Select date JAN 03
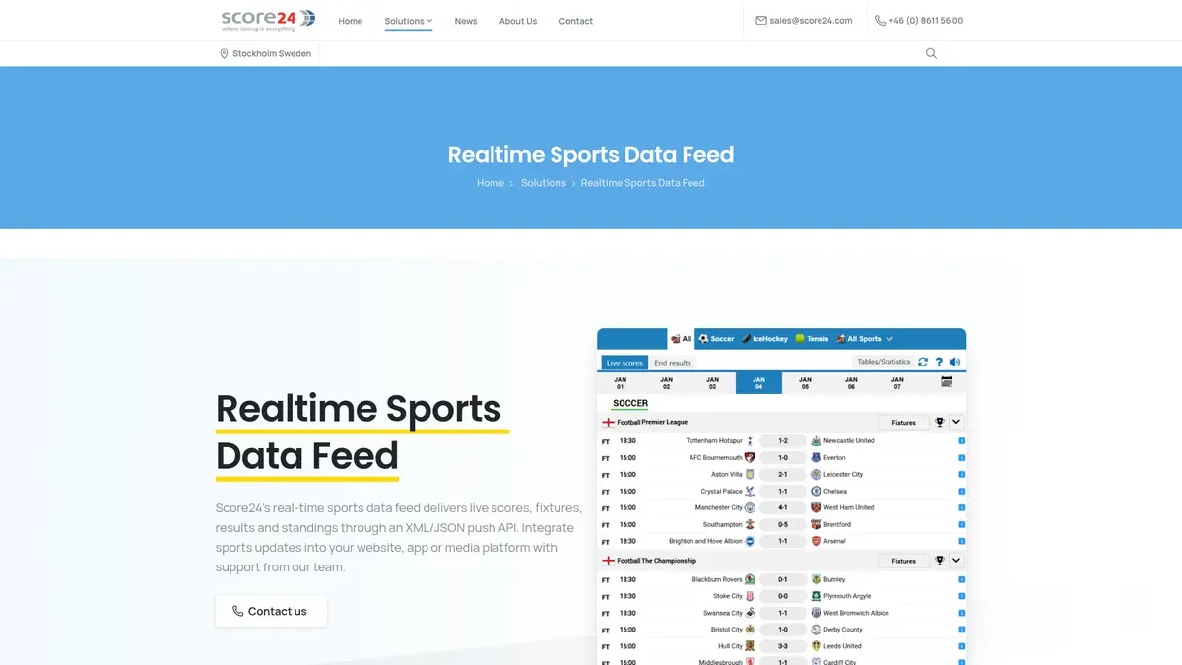The width and height of the screenshot is (1182, 665). 712,382
